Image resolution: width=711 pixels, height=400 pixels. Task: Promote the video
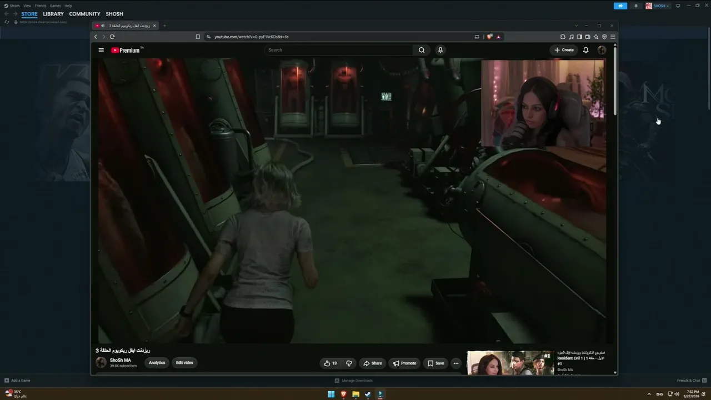point(404,363)
